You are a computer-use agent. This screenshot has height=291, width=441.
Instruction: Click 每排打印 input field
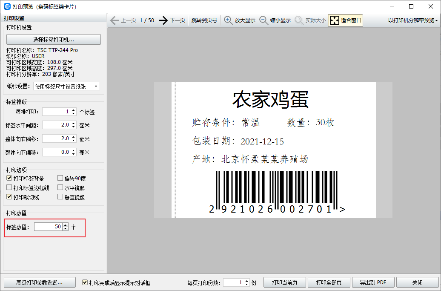[57, 112]
